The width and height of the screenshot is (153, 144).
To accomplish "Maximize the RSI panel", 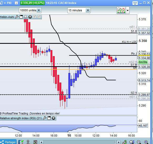I will point(49,118).
